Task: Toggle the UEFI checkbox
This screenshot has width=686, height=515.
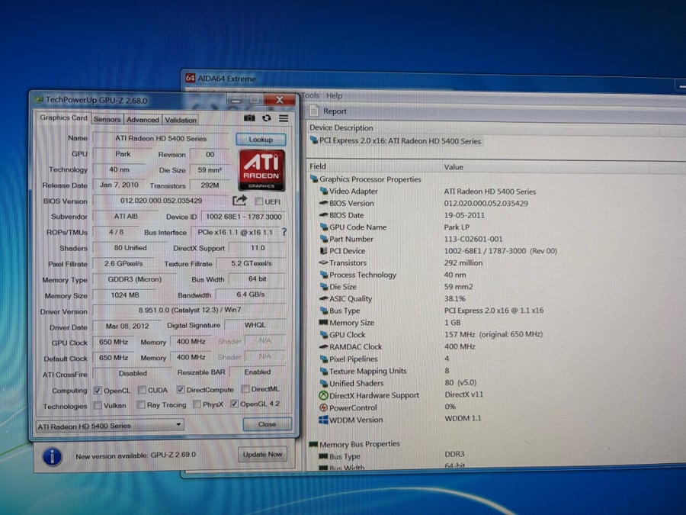Action: click(x=259, y=201)
